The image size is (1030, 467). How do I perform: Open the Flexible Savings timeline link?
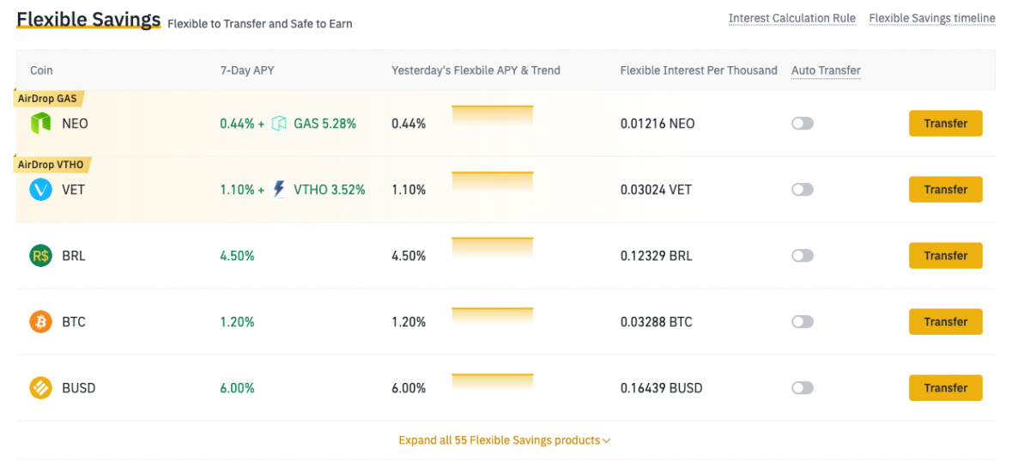pos(932,18)
